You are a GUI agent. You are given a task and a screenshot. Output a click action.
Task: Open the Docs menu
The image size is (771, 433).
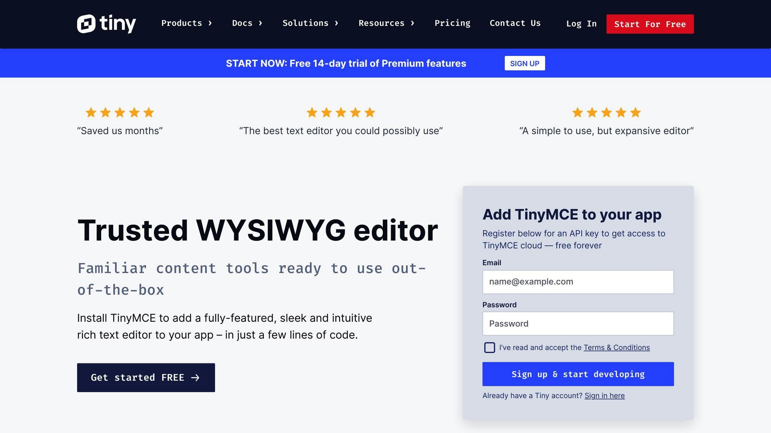(x=247, y=23)
